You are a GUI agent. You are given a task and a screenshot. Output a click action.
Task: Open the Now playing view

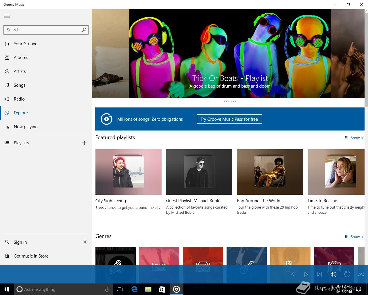click(46, 127)
